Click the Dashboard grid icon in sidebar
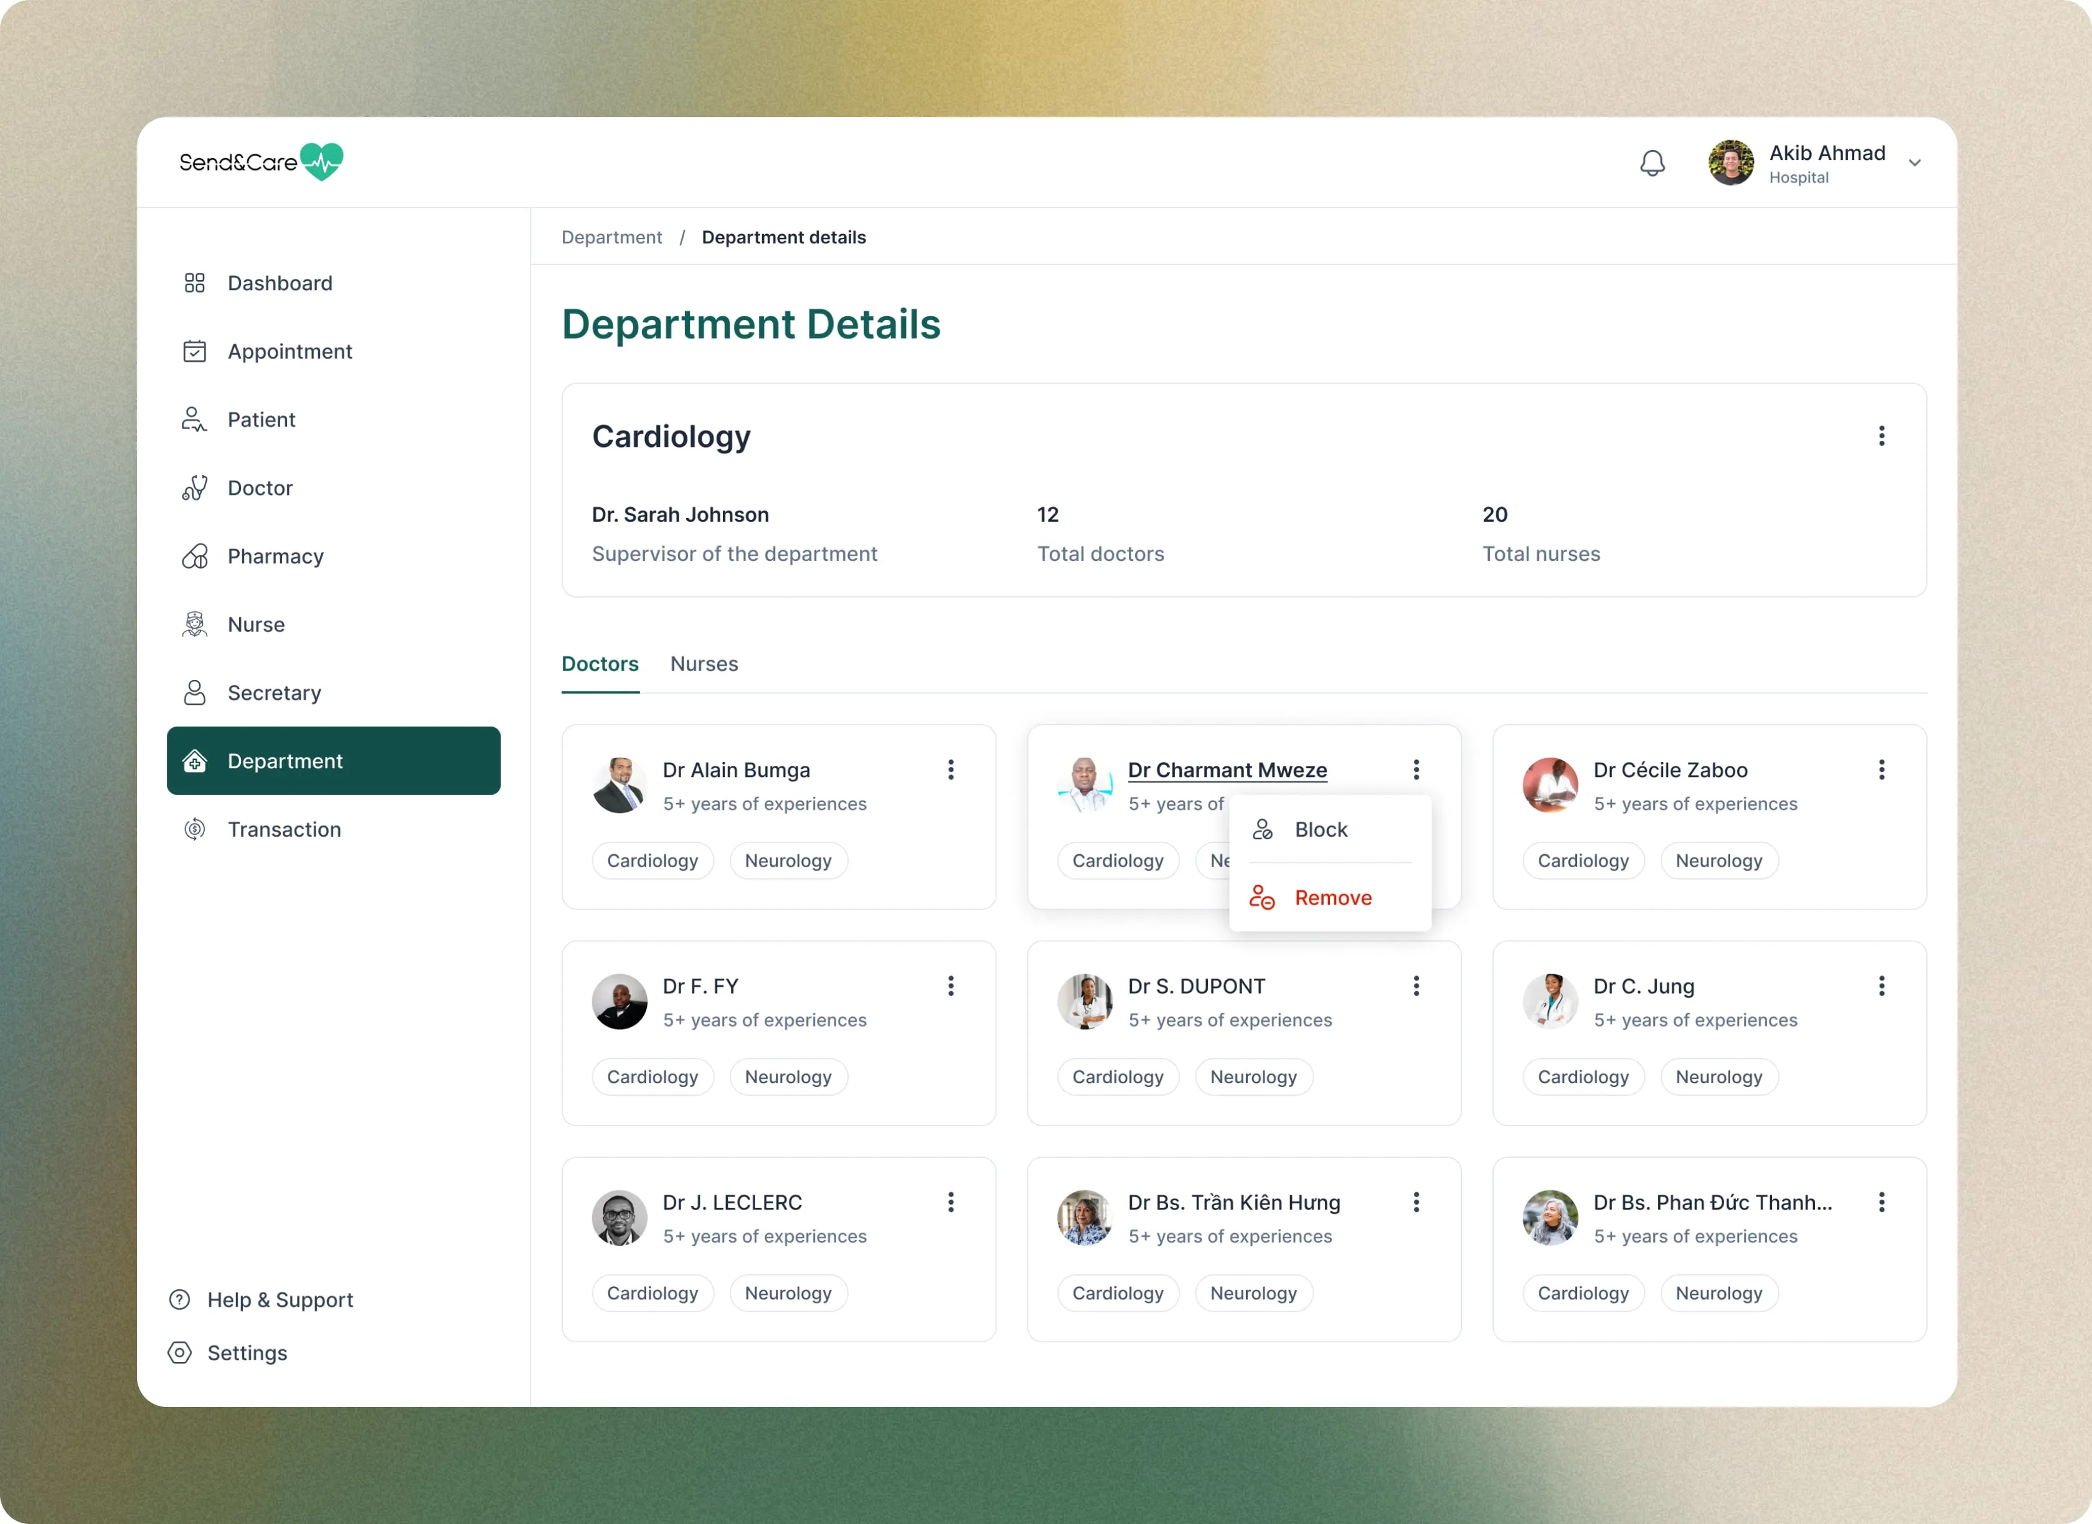The width and height of the screenshot is (2092, 1524). [x=195, y=283]
